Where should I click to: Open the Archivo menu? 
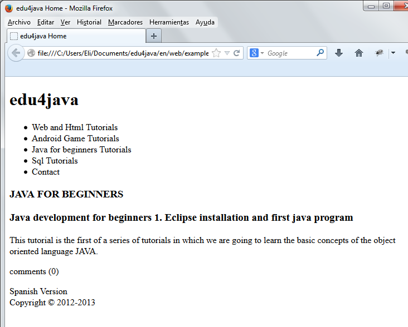point(19,22)
